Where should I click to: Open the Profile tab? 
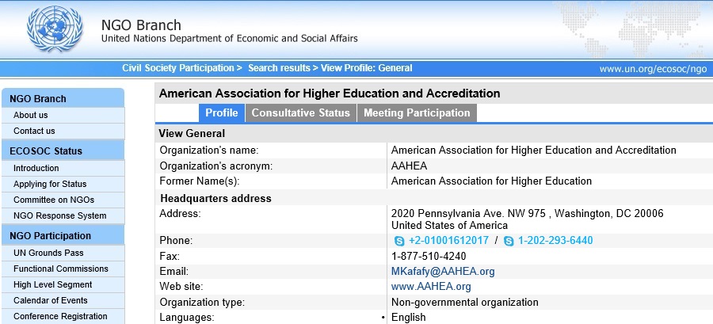pyautogui.click(x=222, y=112)
